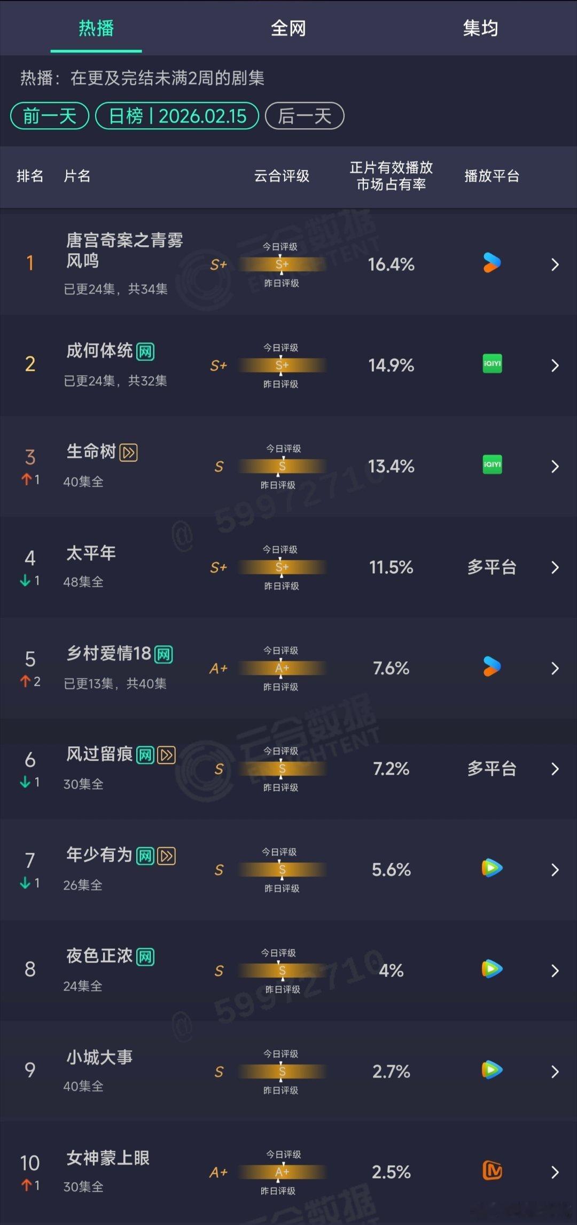This screenshot has height=1225, width=577.
Task: Open the Tencent Video platform icon for 唐宫奇案之青雾风鸣
Action: tap(491, 264)
